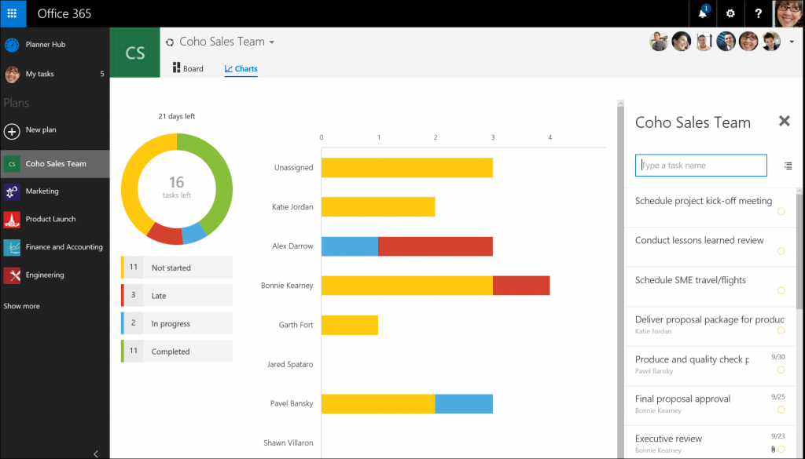This screenshot has height=459, width=805.
Task: Click the Engineering plan icon
Action: tap(12, 275)
